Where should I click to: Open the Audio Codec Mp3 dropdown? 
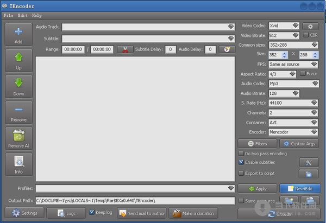[x=293, y=84]
